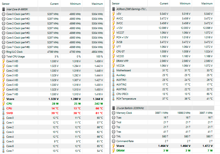Click the Maximum column header in left panel
The width and height of the screenshot is (220, 154).
[97, 4]
